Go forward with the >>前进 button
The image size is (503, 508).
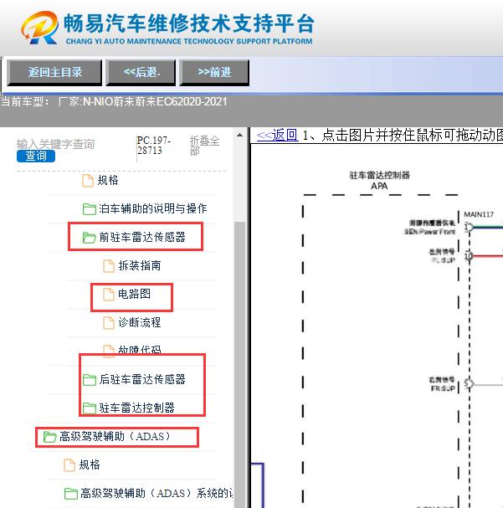214,73
